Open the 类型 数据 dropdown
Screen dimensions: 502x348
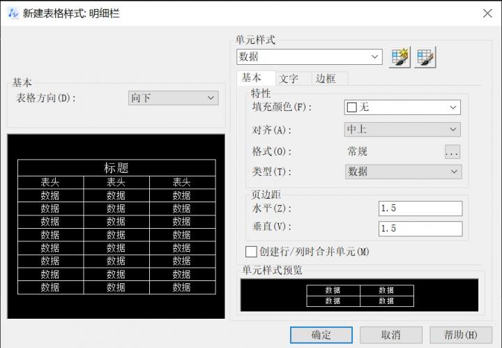[403, 172]
